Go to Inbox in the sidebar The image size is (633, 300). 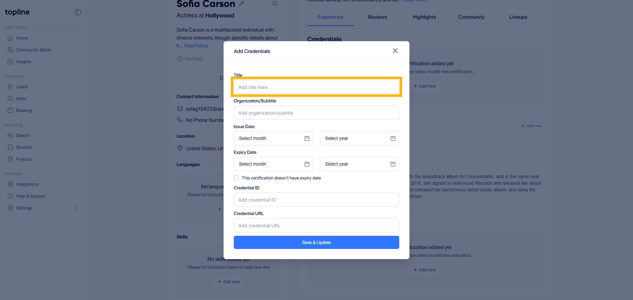pos(21,98)
